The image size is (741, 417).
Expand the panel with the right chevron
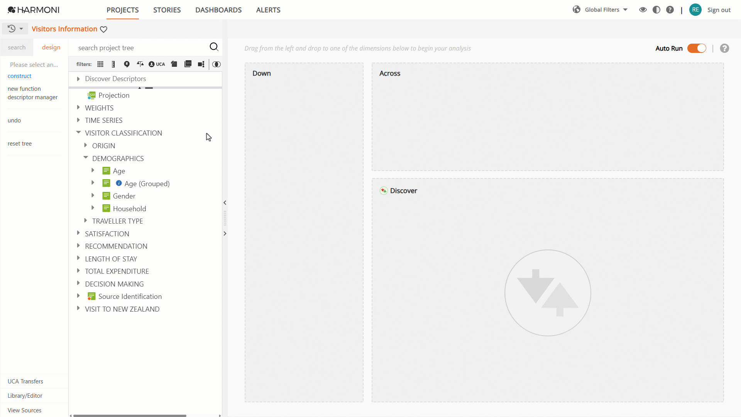click(225, 234)
